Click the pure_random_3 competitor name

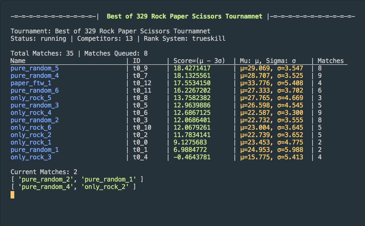(x=35, y=105)
